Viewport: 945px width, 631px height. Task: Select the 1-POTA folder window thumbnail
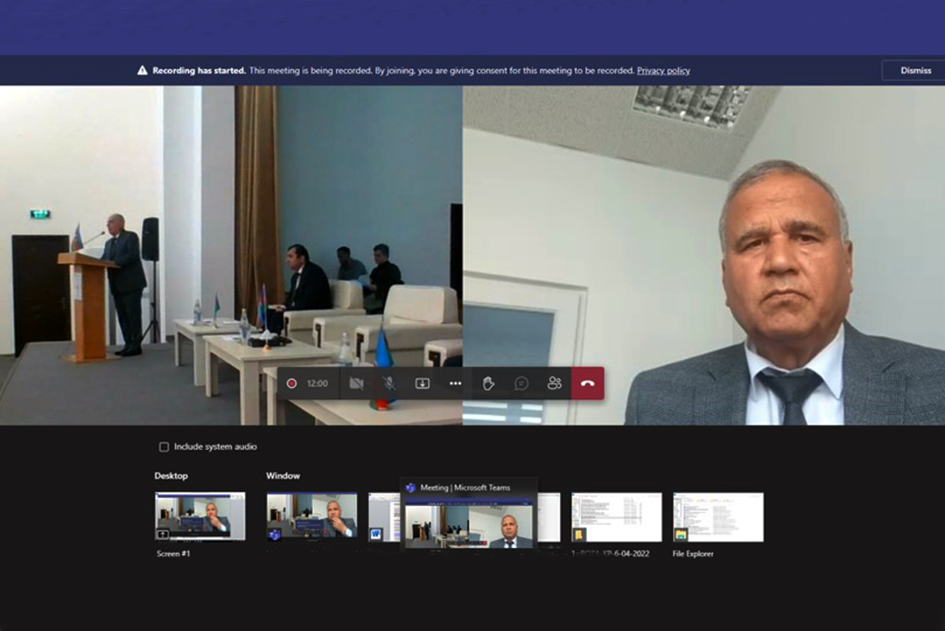pos(616,516)
